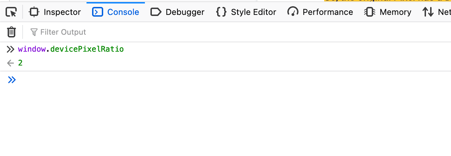This screenshot has height=156, width=451.
Task: Switch to the Inspector tab
Action: click(x=62, y=12)
